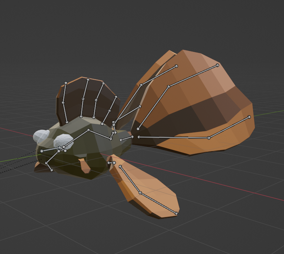Click the lowest tail bone's tip at right edge

tap(249, 117)
